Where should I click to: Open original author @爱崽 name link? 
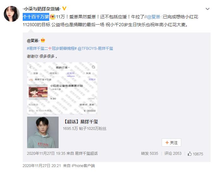pyautogui.click(x=33, y=41)
